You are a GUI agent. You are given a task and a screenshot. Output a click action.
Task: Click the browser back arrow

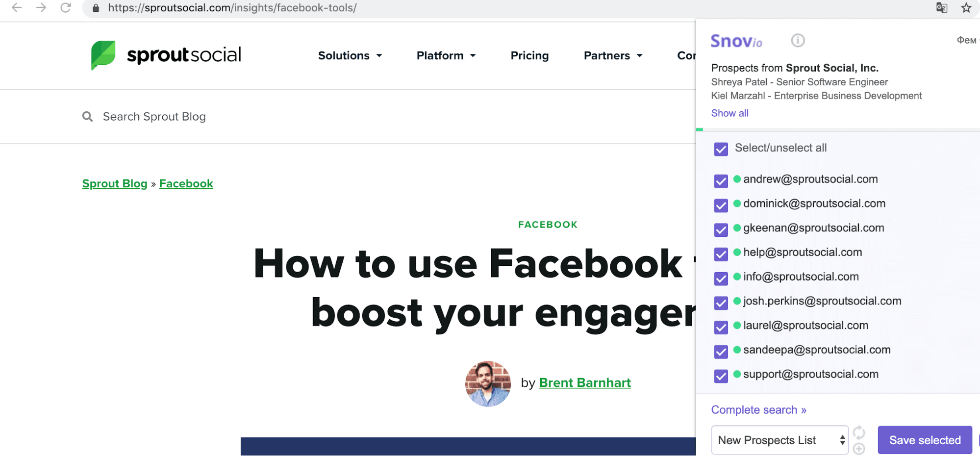[17, 7]
